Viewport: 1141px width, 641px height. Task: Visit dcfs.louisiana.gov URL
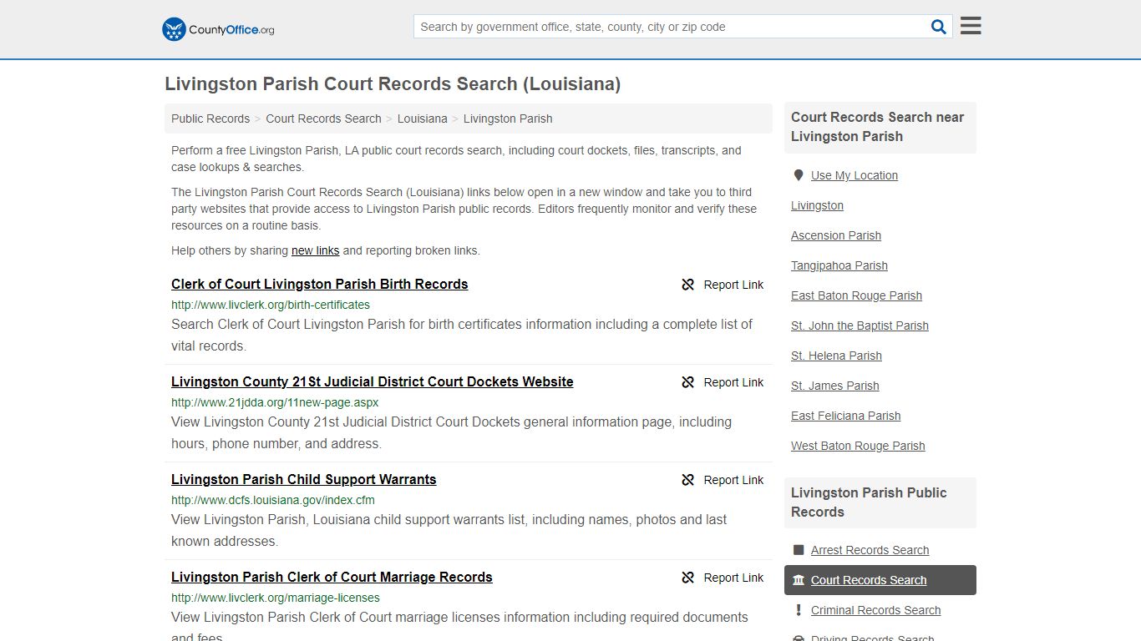click(273, 500)
